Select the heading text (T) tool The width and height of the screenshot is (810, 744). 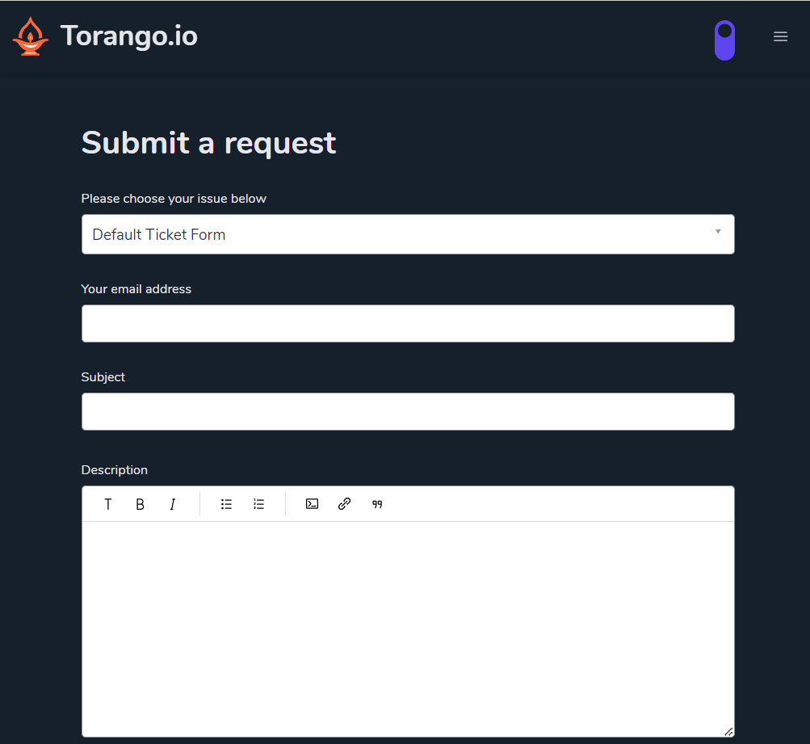click(108, 504)
